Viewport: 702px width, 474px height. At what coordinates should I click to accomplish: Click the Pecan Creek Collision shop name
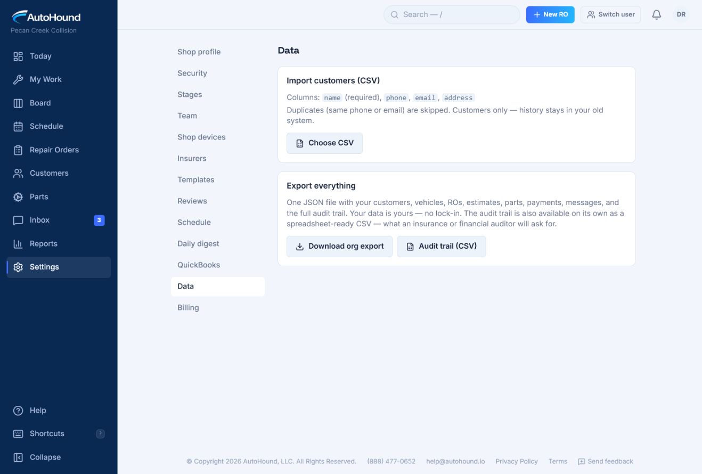coord(44,31)
